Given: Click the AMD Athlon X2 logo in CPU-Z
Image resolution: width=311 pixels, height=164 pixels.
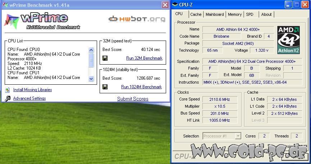Looking at the screenshot, I should tap(288, 40).
